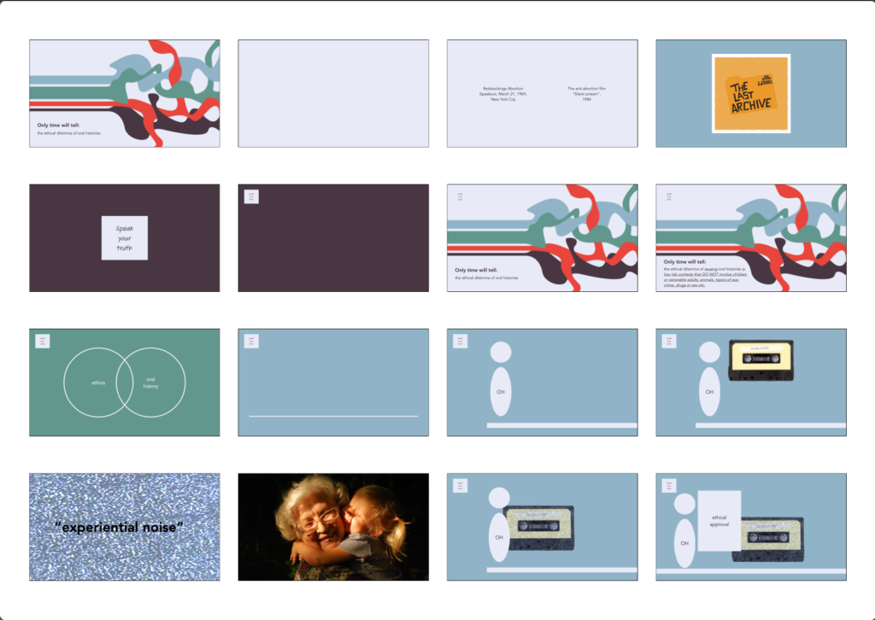Select the 'experiential noise' glitter slide

[125, 527]
